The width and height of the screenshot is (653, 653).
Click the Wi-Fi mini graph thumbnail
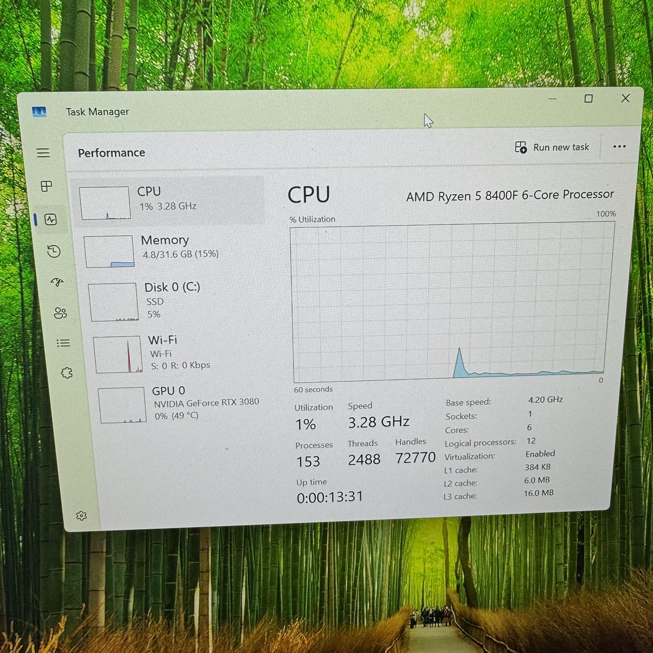[x=119, y=354]
